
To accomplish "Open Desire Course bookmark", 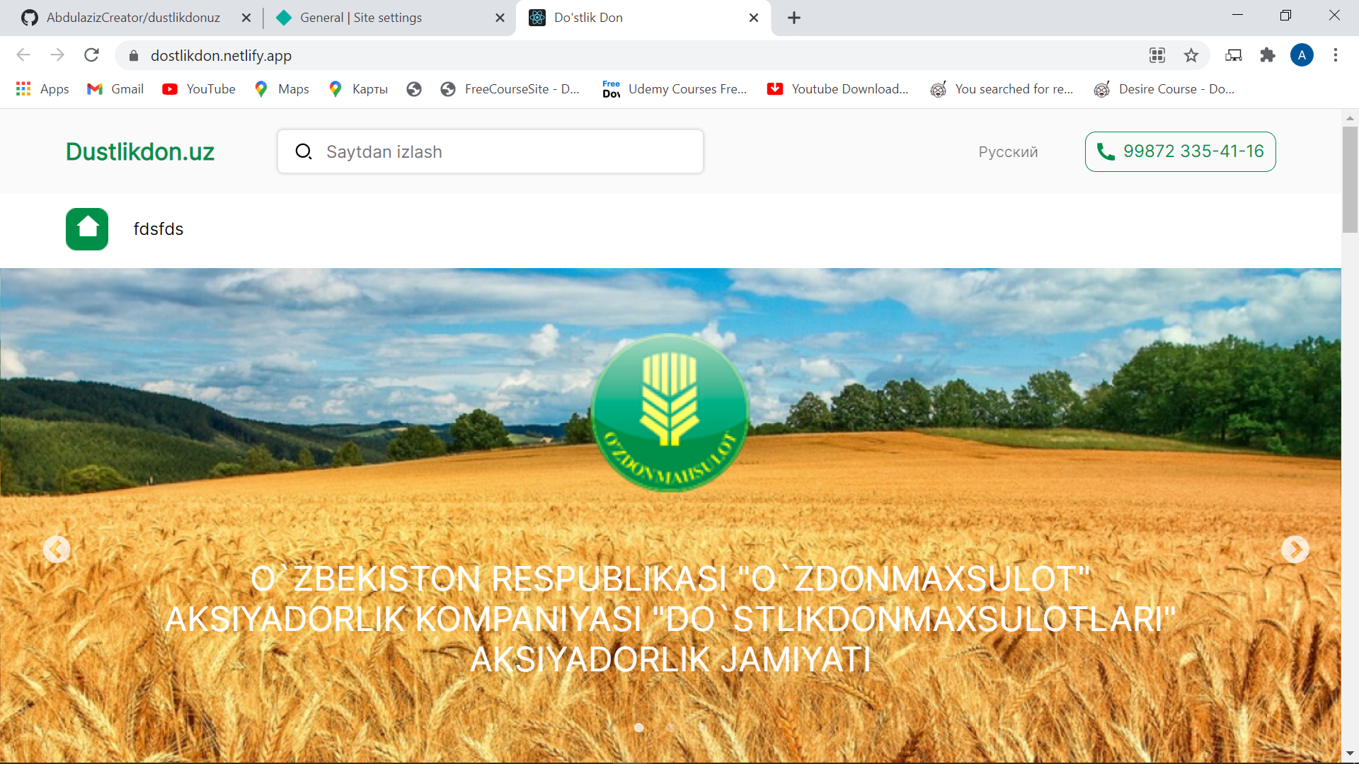I will [1164, 89].
